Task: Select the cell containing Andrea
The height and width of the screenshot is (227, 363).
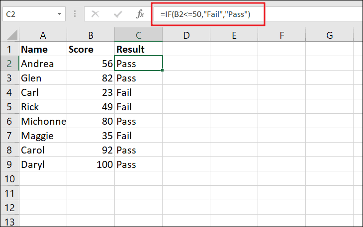Action: click(43, 64)
